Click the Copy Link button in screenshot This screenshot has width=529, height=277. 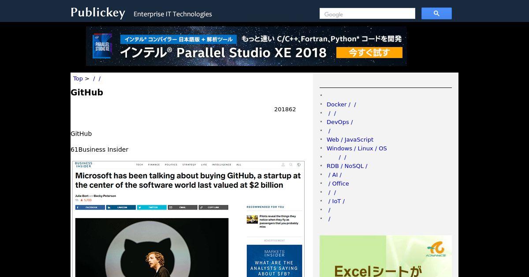[x=213, y=207]
